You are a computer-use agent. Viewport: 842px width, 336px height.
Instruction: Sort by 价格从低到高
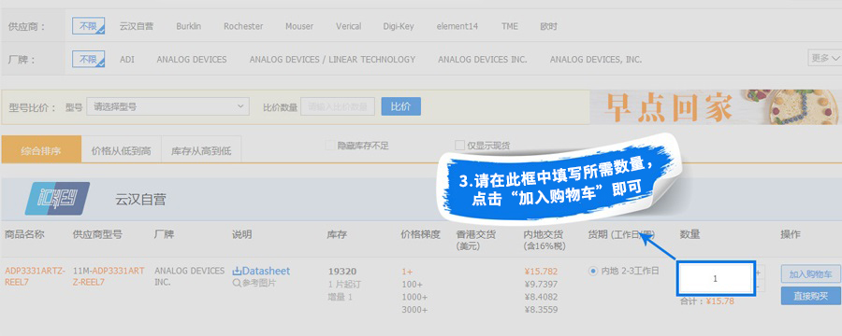point(122,150)
